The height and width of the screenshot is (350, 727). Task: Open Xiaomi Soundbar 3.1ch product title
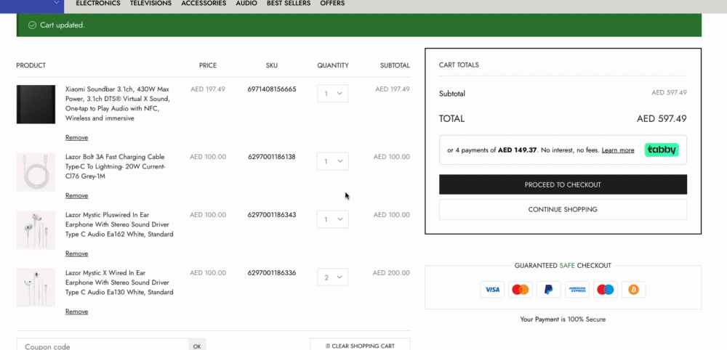pos(119,104)
